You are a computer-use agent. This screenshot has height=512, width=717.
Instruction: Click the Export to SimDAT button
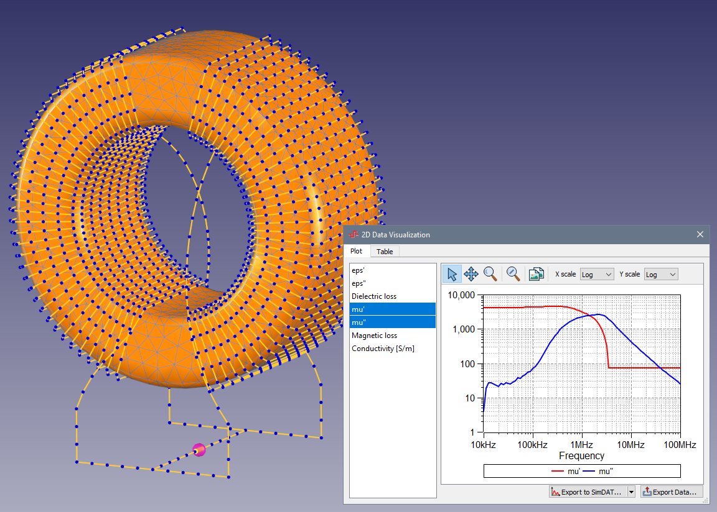pyautogui.click(x=587, y=492)
